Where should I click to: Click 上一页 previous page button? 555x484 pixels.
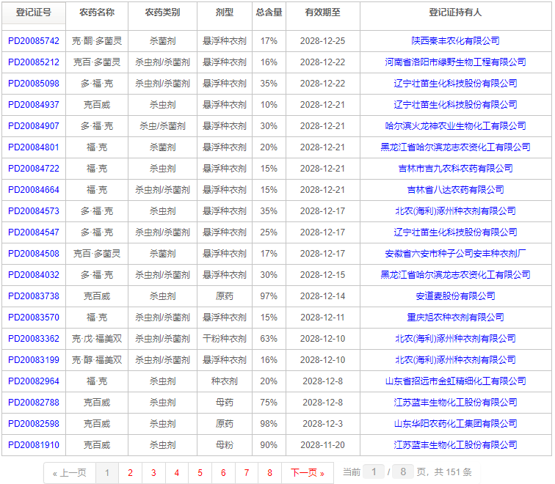[70, 473]
